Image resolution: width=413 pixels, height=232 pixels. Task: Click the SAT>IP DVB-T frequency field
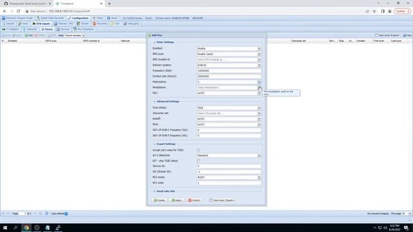(228, 135)
